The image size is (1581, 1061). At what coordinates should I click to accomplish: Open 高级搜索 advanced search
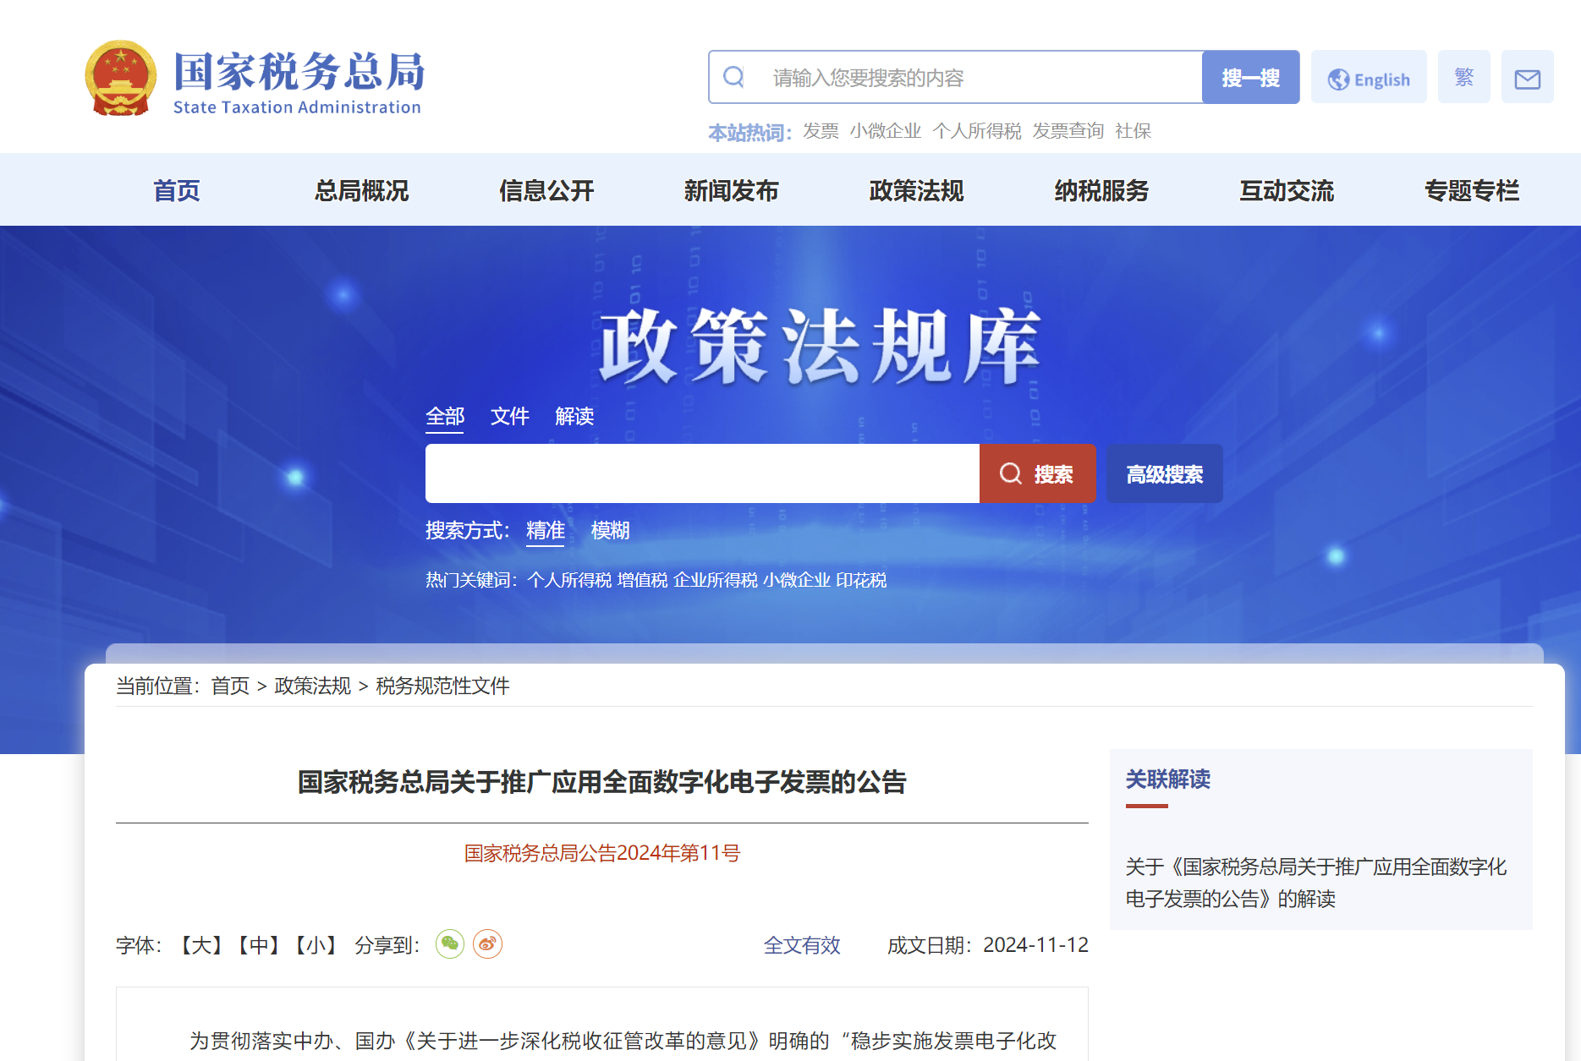click(x=1164, y=473)
